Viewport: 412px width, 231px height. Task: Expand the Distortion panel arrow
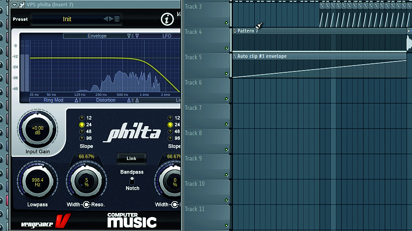point(129,100)
